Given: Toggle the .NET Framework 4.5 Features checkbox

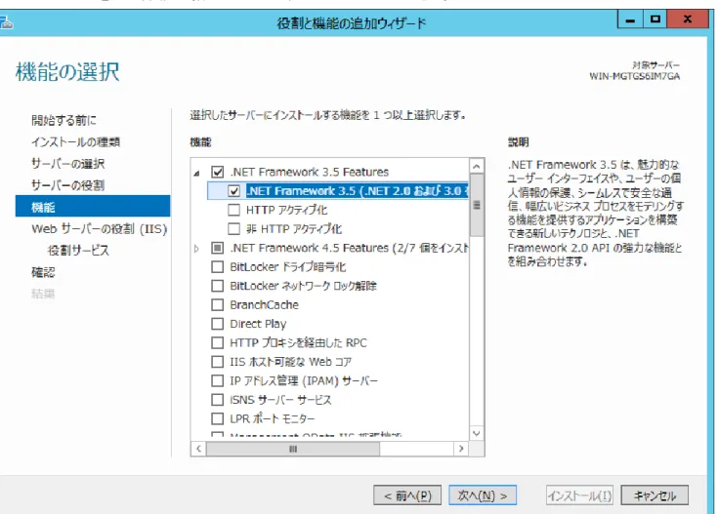Looking at the screenshot, I should click(218, 248).
